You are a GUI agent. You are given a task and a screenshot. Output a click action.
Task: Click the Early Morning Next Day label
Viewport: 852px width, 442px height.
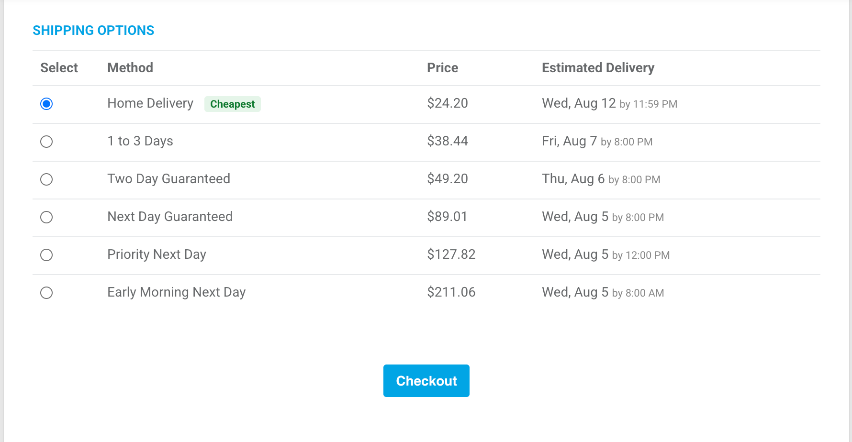coord(176,292)
